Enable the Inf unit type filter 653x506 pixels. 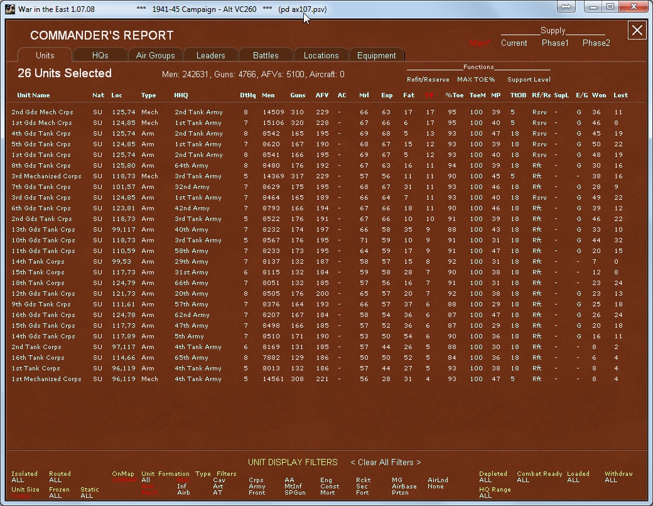pos(181,487)
